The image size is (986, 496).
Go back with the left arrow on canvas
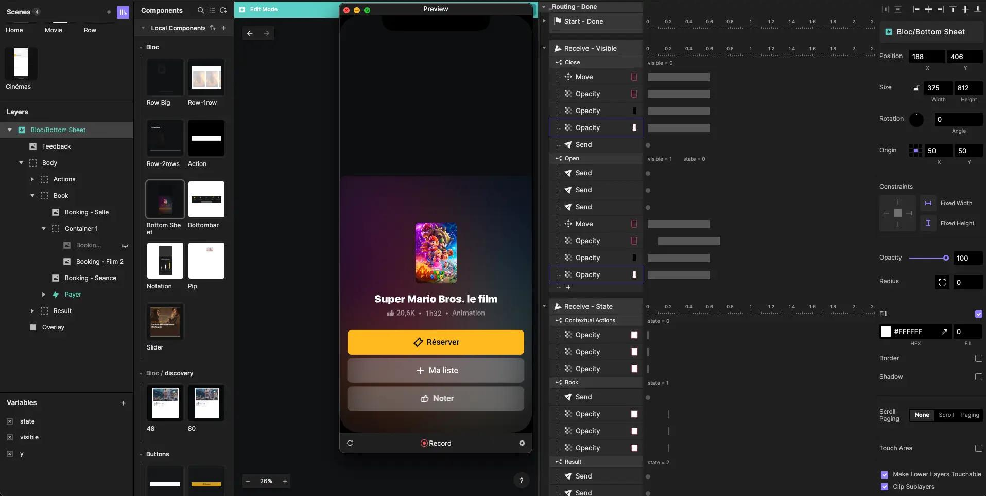pos(250,33)
